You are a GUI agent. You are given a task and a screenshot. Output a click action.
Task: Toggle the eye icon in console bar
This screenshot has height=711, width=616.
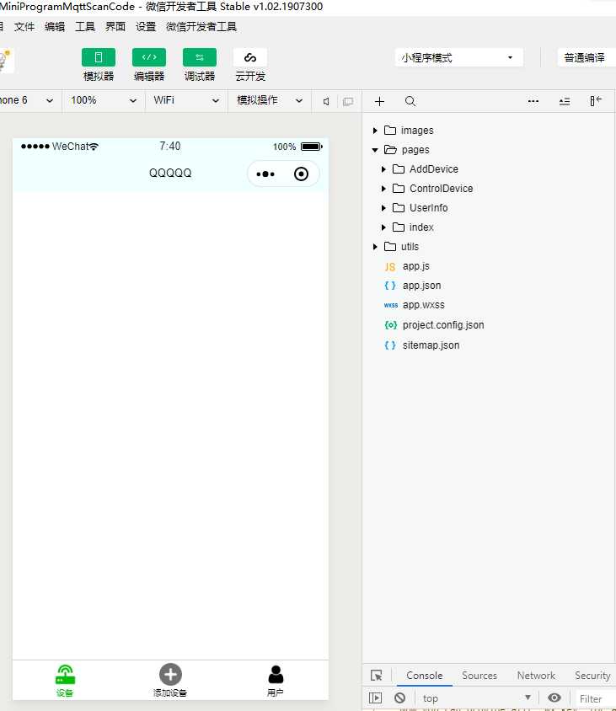[554, 698]
